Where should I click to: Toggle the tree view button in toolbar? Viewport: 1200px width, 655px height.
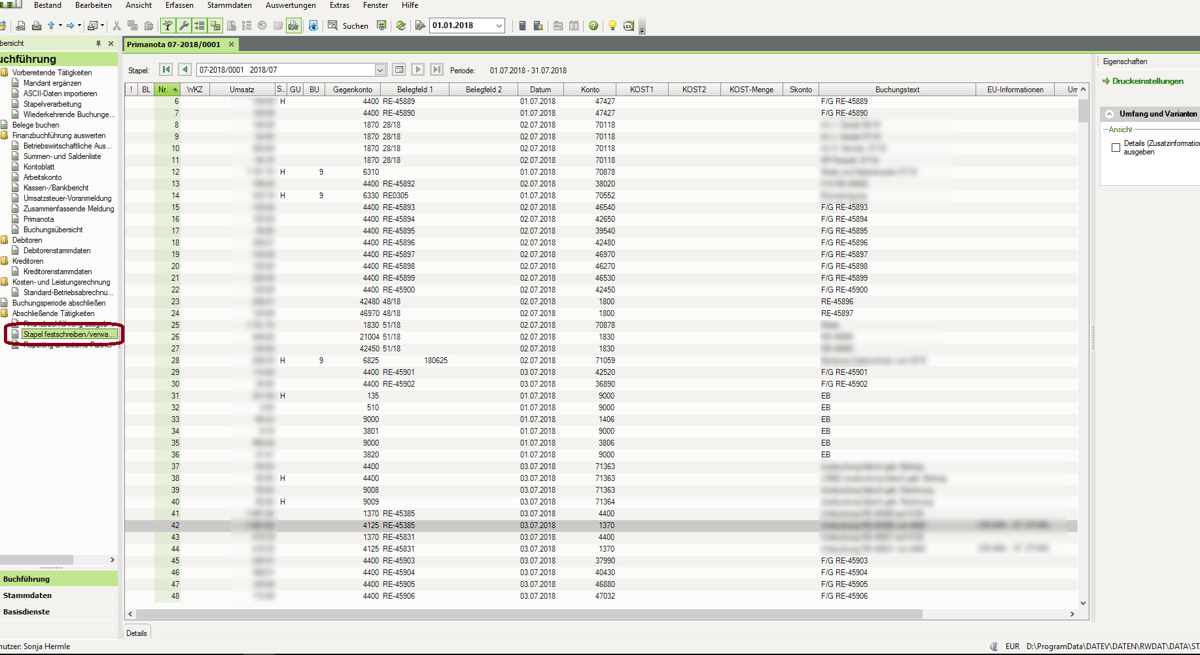point(168,26)
